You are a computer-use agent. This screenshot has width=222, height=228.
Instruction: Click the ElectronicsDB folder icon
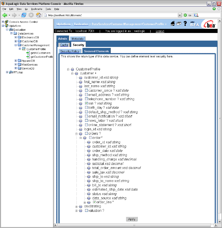(19, 37)
